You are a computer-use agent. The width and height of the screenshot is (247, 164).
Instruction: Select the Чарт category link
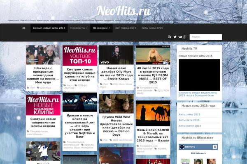point(70,85)
